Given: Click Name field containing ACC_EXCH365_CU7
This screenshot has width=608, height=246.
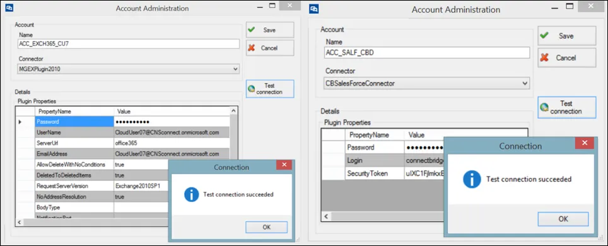Looking at the screenshot, I should tap(129, 44).
